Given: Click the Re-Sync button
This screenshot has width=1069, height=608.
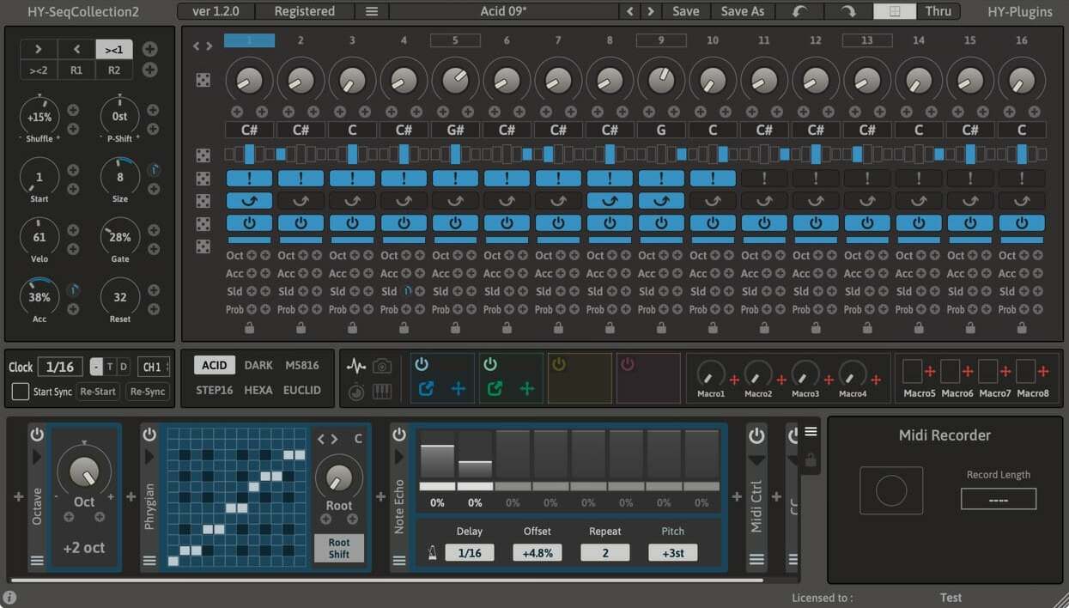Looking at the screenshot, I should tap(148, 391).
